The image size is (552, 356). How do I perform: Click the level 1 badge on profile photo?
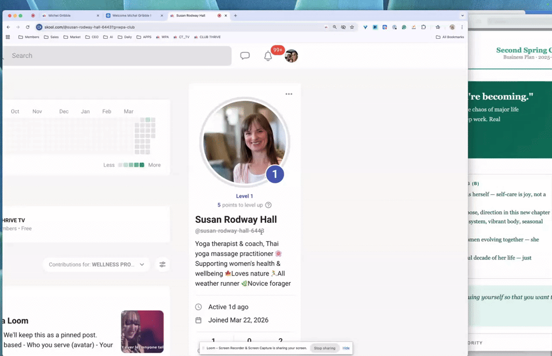(275, 174)
